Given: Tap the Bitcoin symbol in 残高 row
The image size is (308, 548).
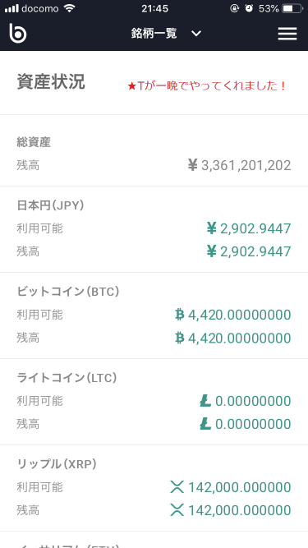Looking at the screenshot, I should [x=180, y=338].
